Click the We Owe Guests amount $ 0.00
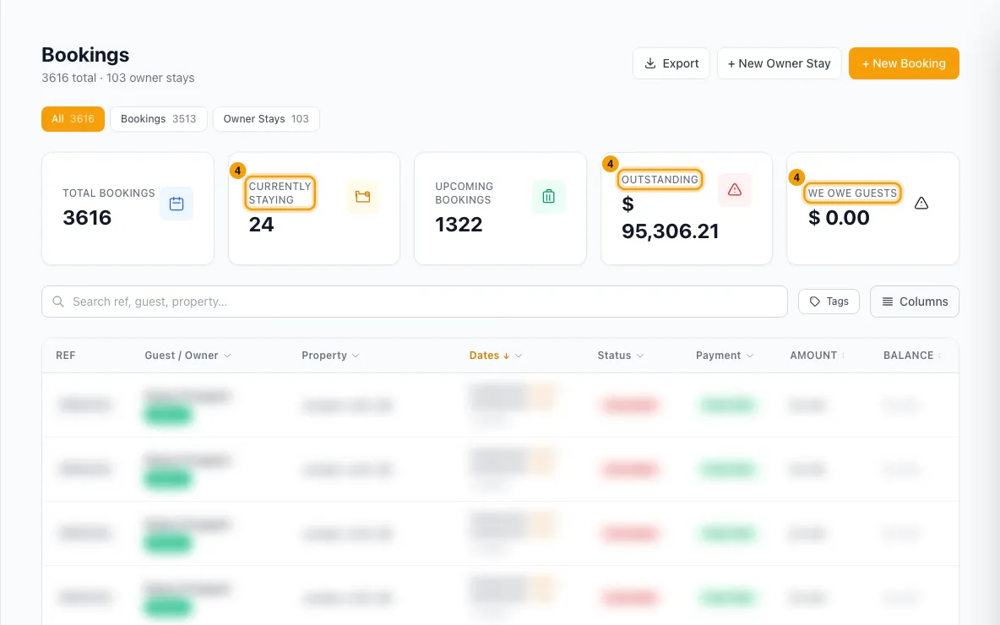 839,218
